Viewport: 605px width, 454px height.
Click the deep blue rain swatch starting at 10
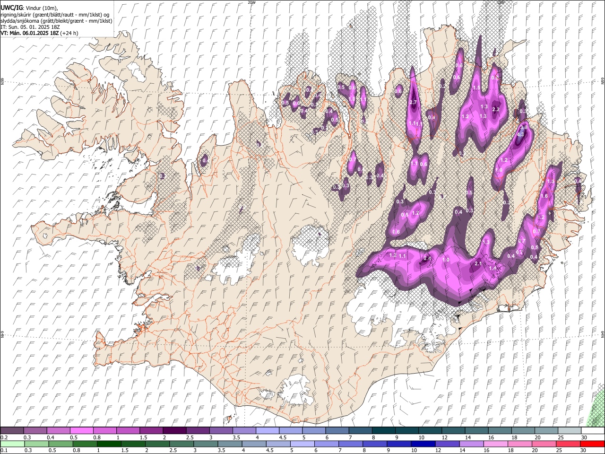(x=423, y=444)
